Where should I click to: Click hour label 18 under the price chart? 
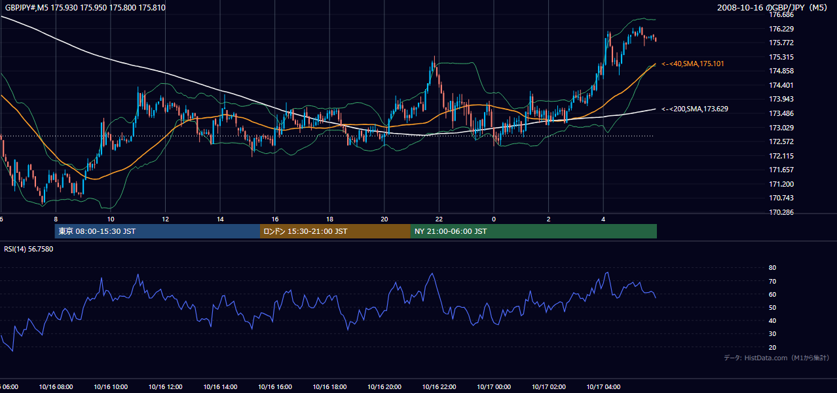coord(330,219)
